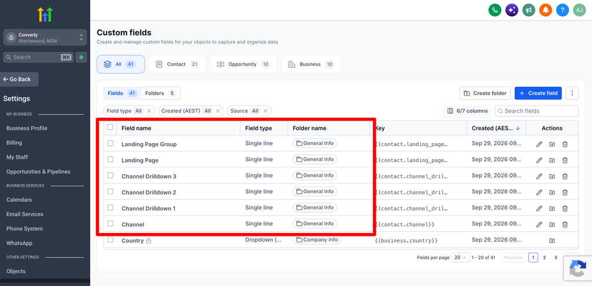This screenshot has width=592, height=286.
Task: Open Business Profile settings
Action: tap(27, 129)
